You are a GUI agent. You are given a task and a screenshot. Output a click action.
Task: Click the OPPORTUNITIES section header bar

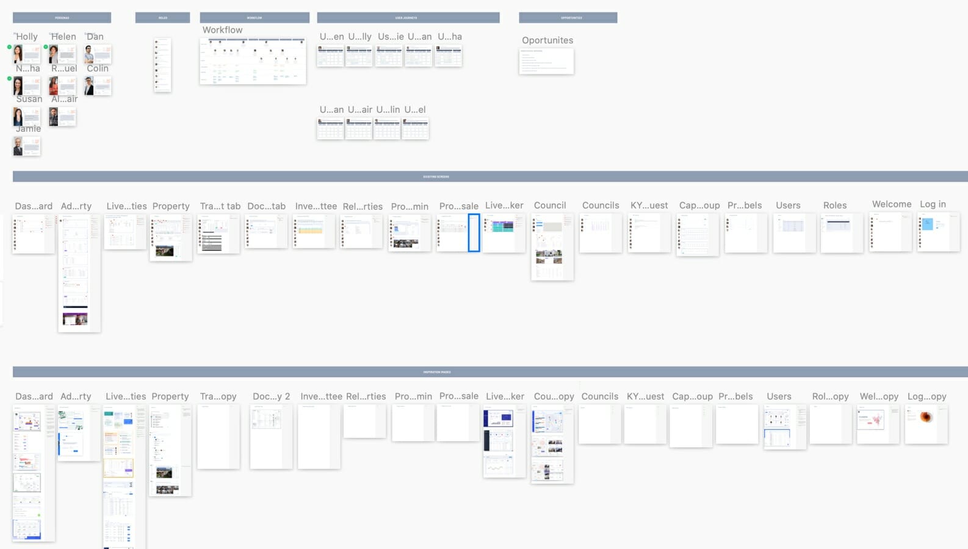[568, 18]
